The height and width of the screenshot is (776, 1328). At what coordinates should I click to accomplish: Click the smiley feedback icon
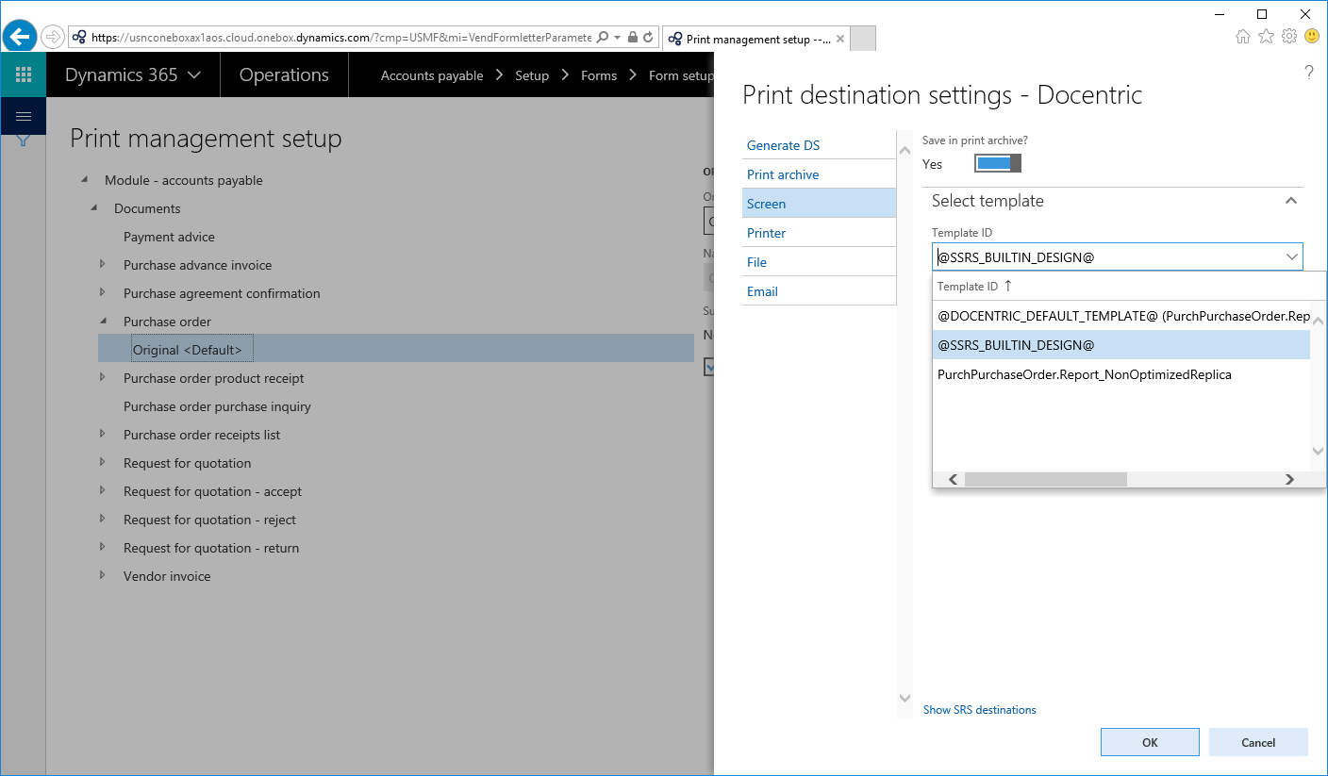point(1312,36)
